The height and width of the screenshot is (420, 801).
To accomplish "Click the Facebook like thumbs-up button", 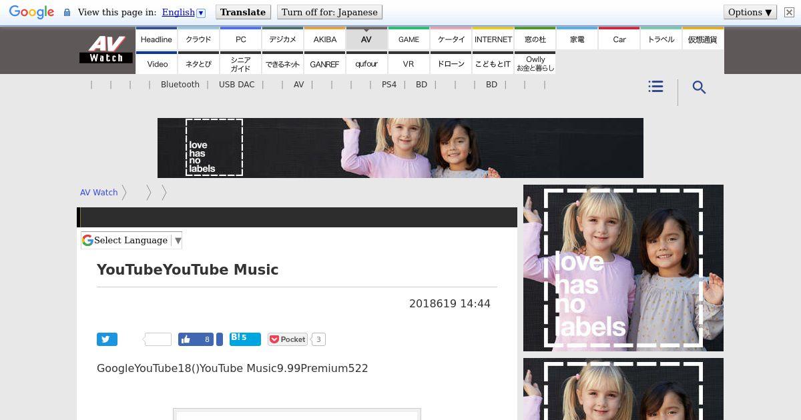I will click(x=196, y=339).
